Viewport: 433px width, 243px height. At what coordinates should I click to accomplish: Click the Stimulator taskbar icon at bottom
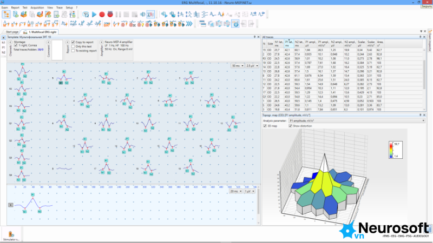coord(11,235)
